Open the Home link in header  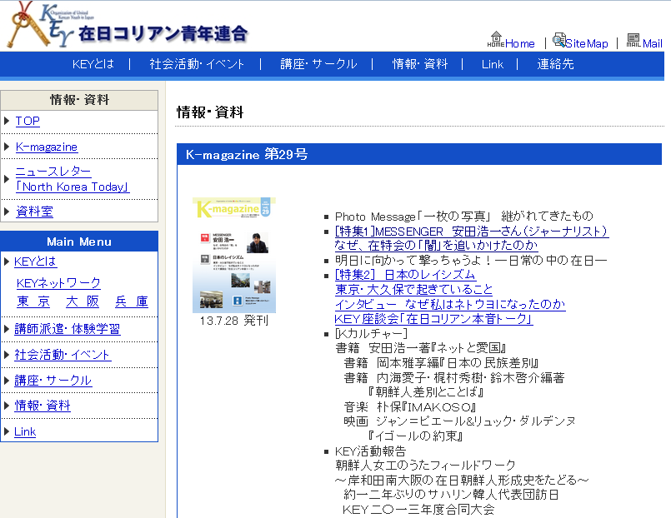pyautogui.click(x=519, y=43)
